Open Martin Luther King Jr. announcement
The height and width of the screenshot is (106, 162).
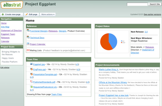(x=109, y=70)
